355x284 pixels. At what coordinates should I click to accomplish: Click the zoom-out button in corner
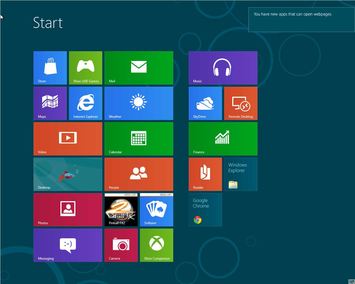point(351,282)
